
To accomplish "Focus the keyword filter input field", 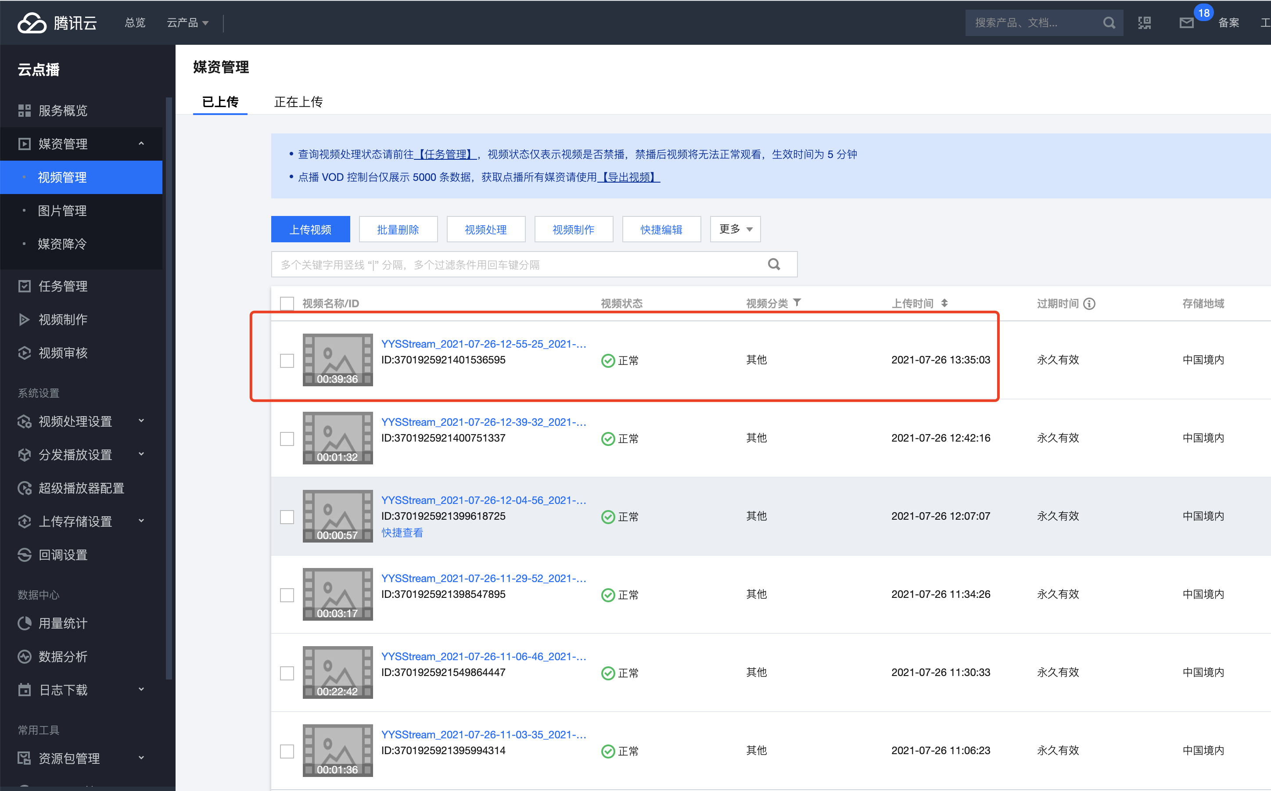I will coord(534,264).
